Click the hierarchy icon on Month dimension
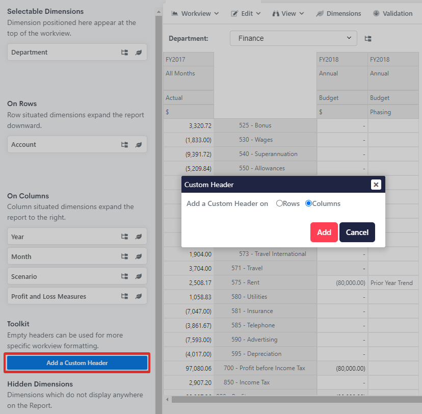The image size is (422, 414). [124, 256]
